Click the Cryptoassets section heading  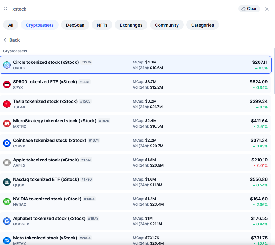click(x=15, y=51)
